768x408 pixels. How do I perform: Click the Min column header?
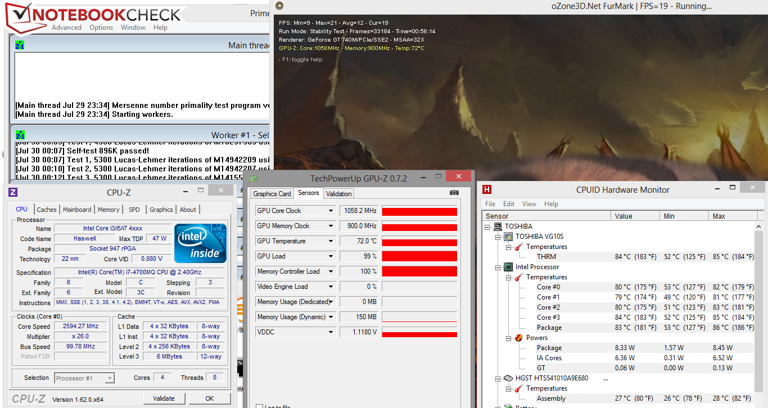[684, 216]
